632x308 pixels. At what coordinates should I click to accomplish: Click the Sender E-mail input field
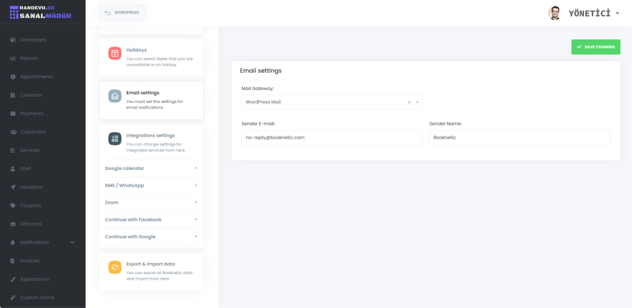[331, 137]
